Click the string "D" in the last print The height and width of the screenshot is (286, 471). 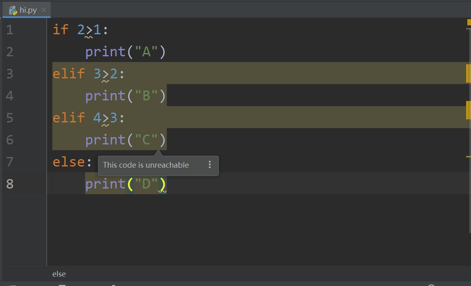pos(146,184)
